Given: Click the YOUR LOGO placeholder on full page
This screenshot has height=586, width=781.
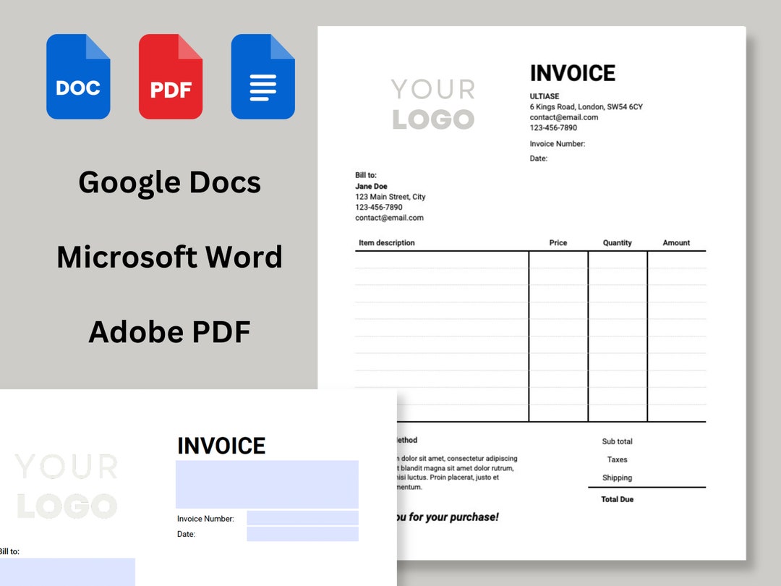Looking at the screenshot, I should coord(433,104).
